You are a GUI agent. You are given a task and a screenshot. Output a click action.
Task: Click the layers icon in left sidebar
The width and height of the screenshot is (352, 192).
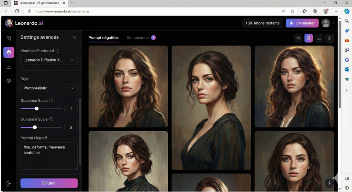(9, 52)
